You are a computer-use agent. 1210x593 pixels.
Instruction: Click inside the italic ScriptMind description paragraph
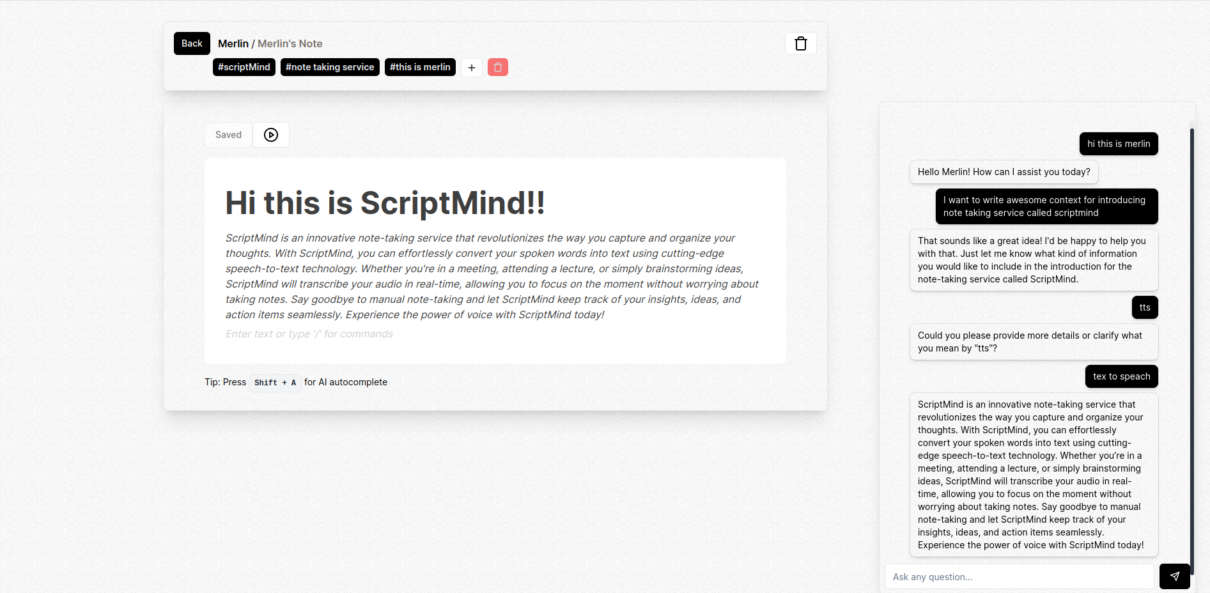tap(492, 276)
